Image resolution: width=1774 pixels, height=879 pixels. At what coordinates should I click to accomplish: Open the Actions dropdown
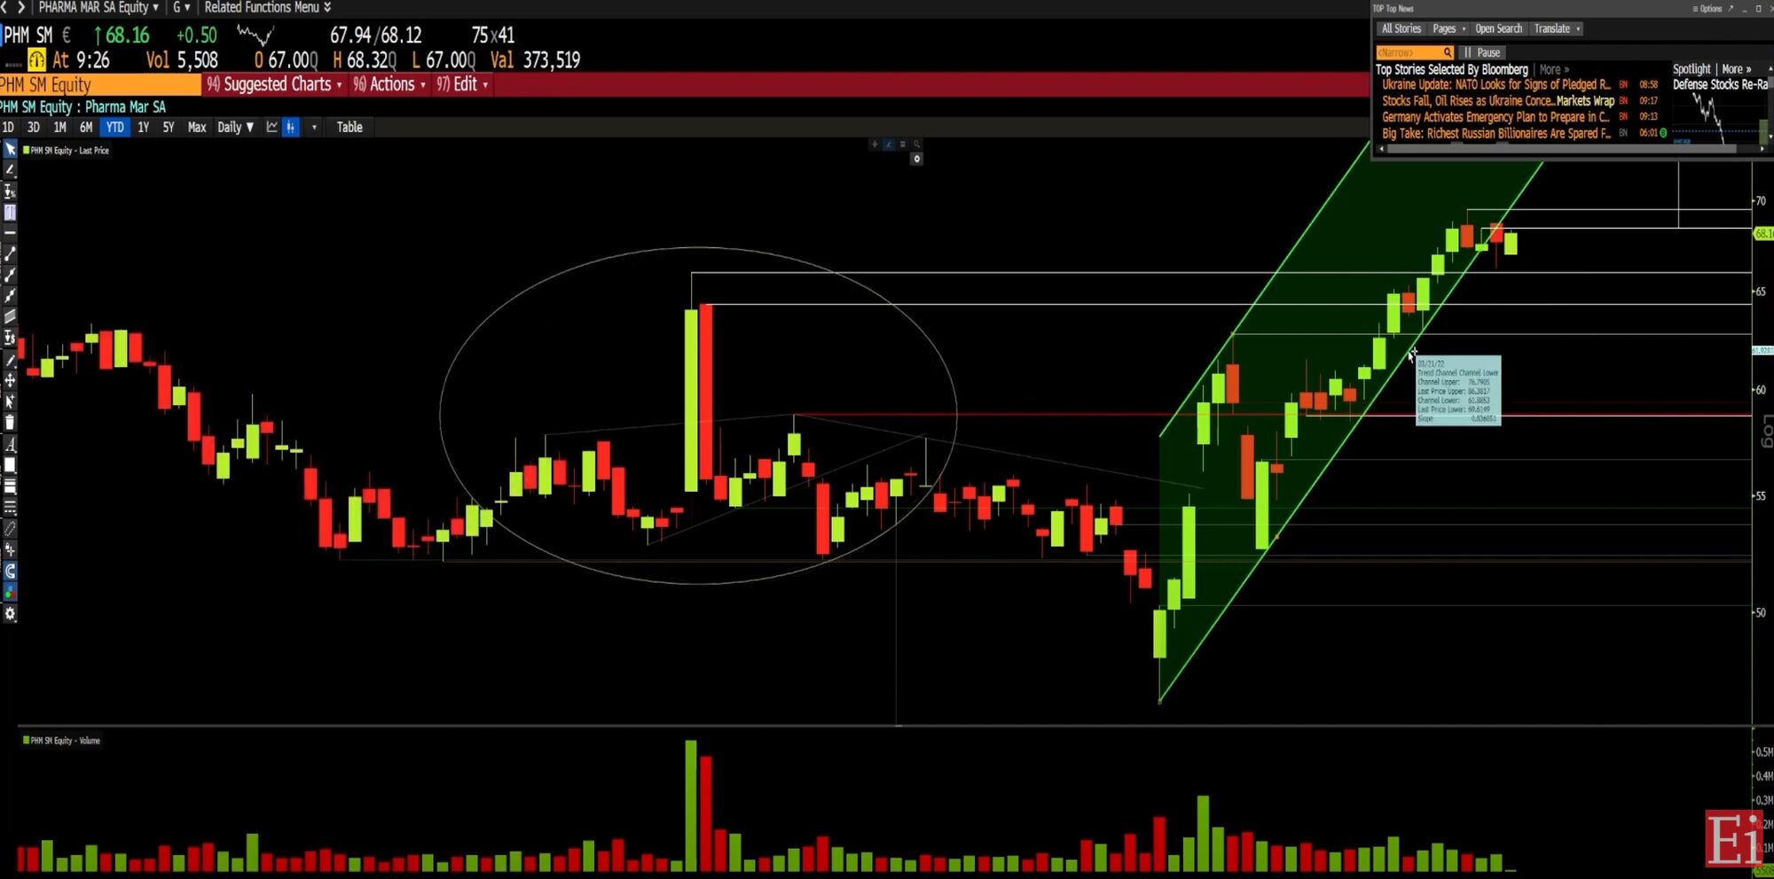tap(389, 84)
